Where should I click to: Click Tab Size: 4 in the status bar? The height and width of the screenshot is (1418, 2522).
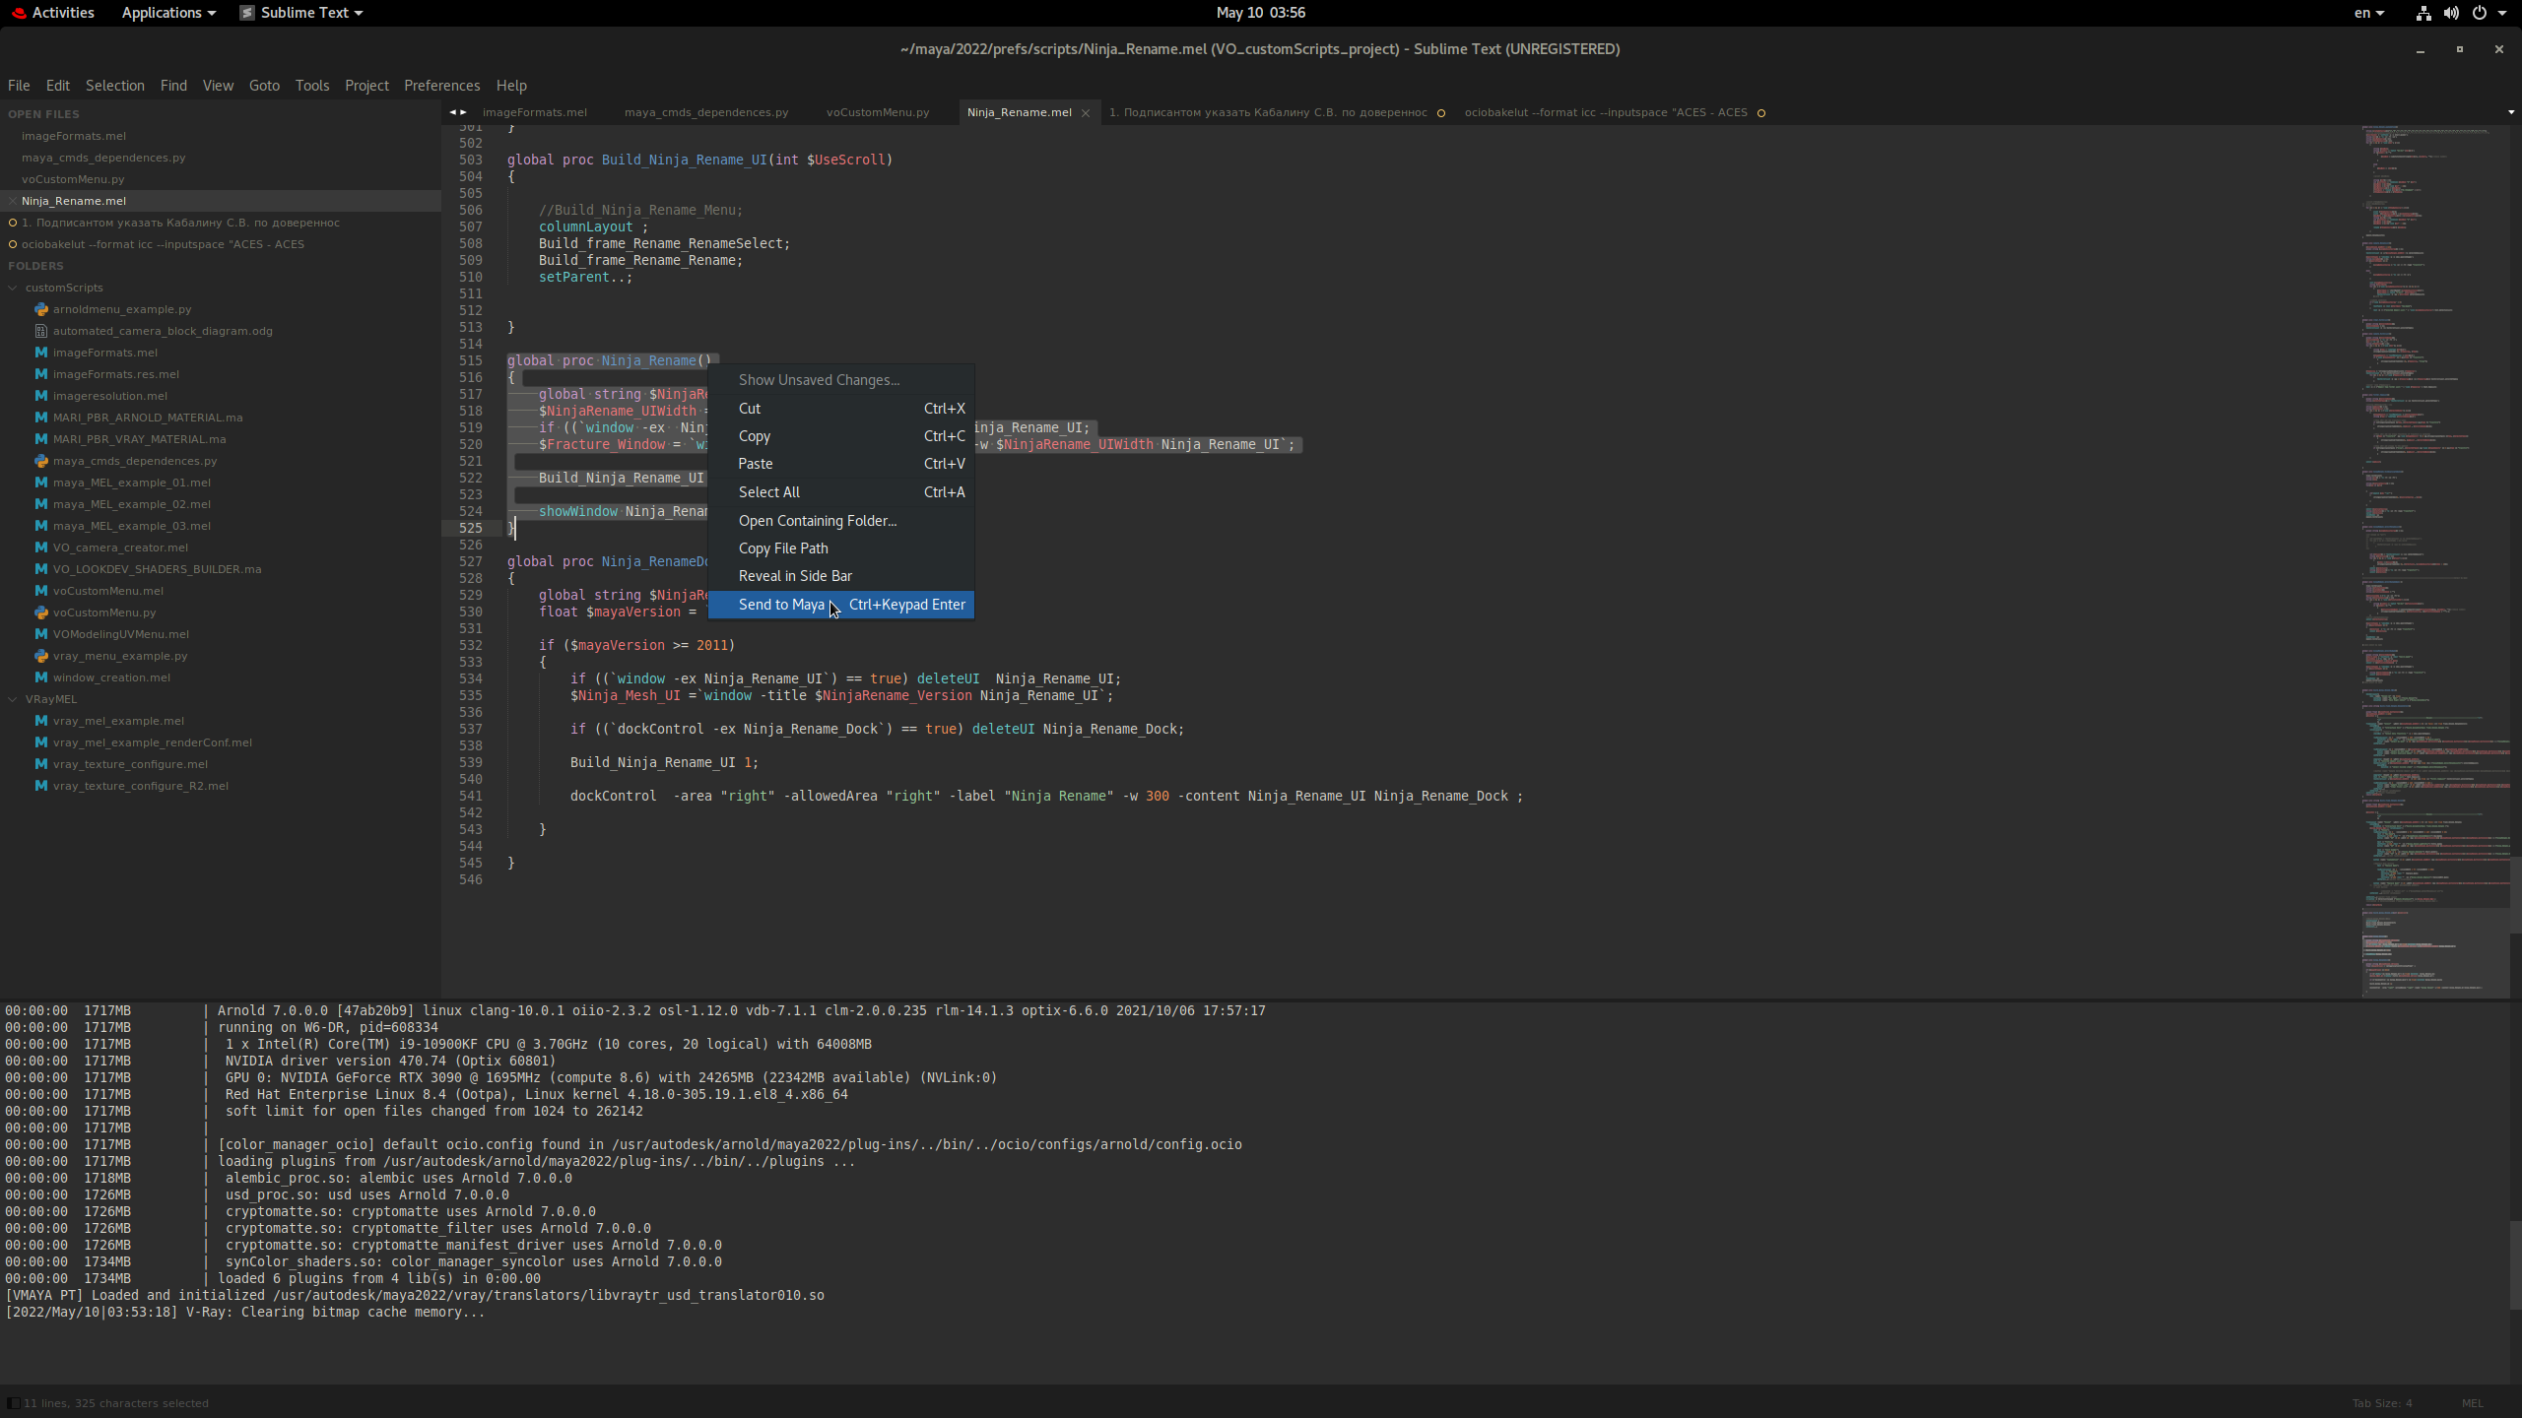(x=2380, y=1403)
